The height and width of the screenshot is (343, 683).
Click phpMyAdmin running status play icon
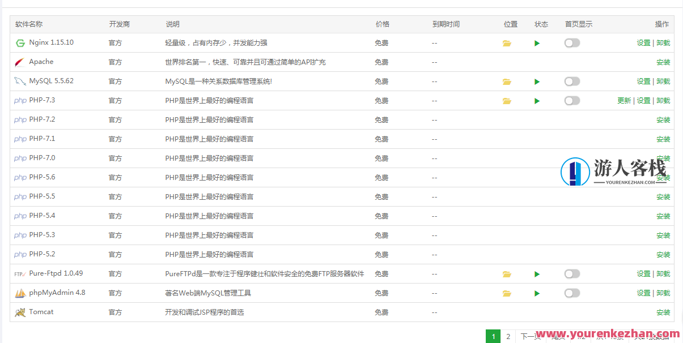537,293
